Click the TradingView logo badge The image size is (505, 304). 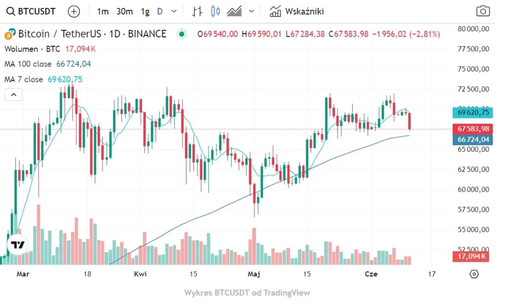click(x=18, y=245)
